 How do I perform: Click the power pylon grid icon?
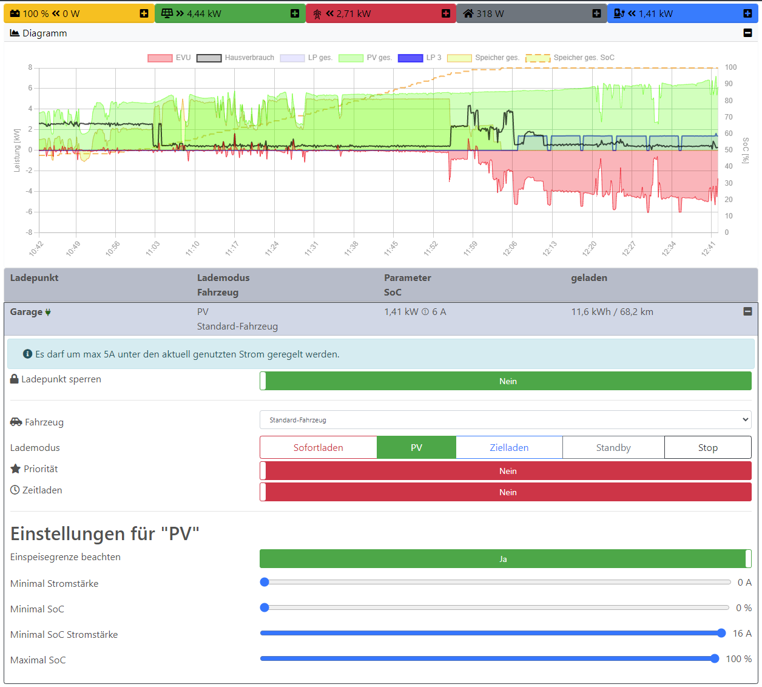(x=317, y=13)
